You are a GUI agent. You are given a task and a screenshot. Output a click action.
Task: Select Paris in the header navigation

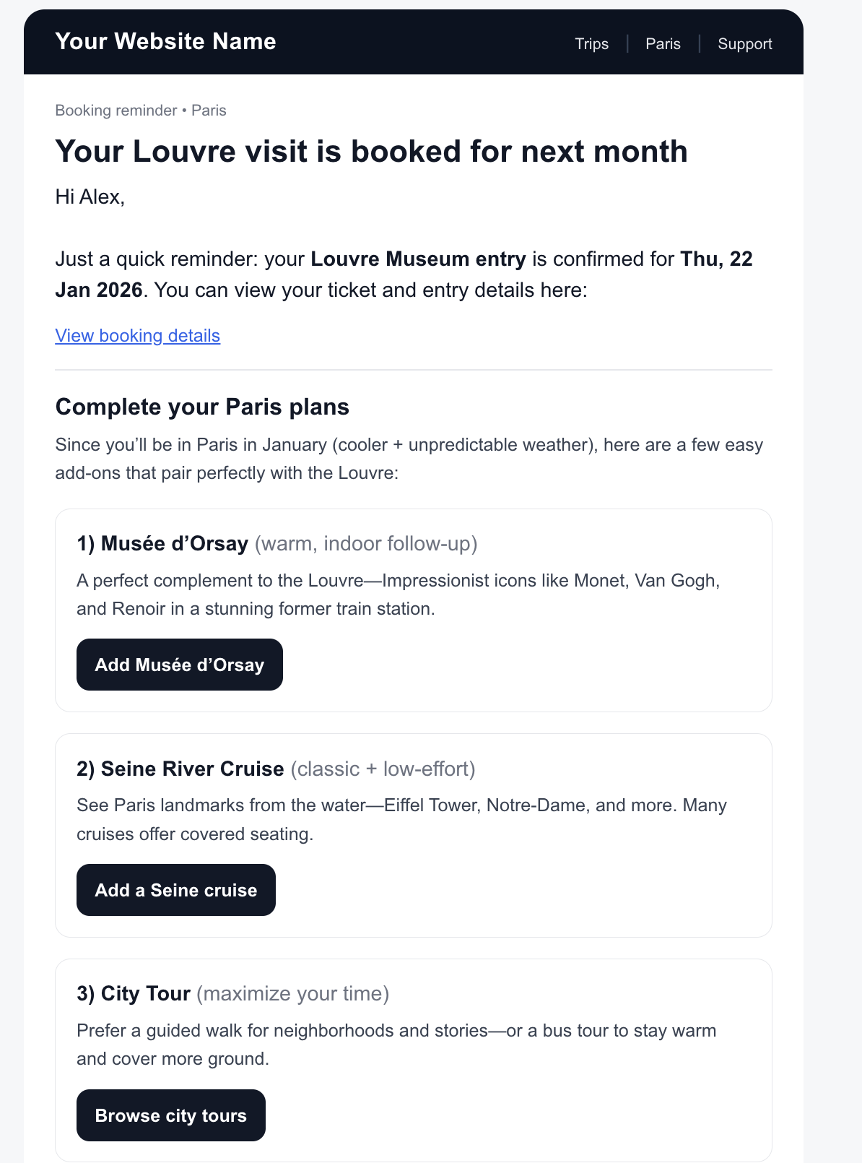[663, 44]
